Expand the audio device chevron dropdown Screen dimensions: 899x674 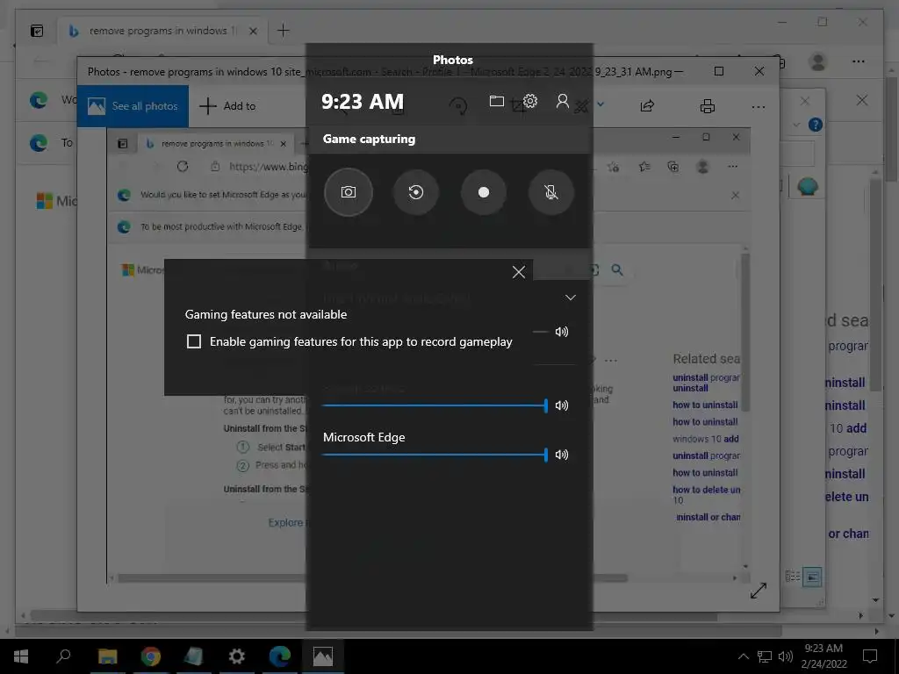pos(570,298)
